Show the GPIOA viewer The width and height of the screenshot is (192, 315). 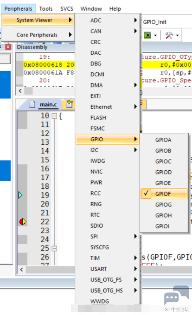click(164, 140)
